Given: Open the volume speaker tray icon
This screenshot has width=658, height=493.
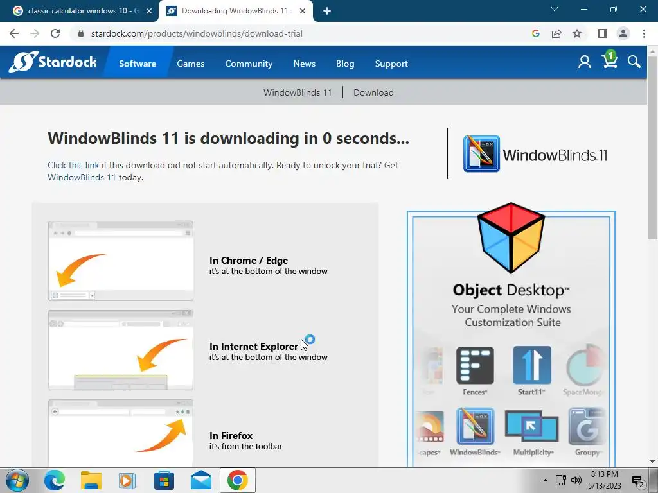Looking at the screenshot, I should [576, 480].
